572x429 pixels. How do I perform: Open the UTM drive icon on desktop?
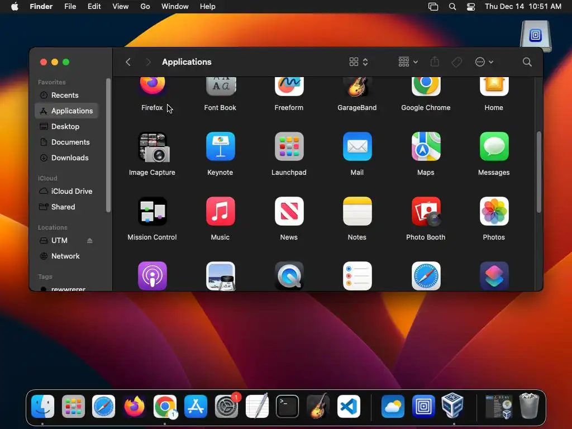[536, 35]
